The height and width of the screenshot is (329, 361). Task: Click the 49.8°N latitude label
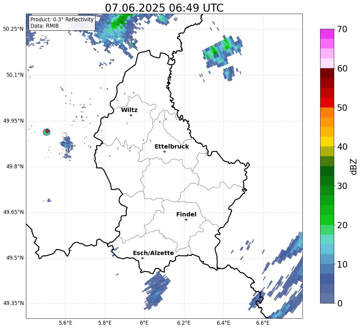point(15,166)
